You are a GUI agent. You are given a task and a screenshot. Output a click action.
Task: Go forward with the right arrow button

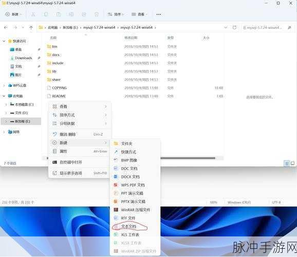pos(15,27)
